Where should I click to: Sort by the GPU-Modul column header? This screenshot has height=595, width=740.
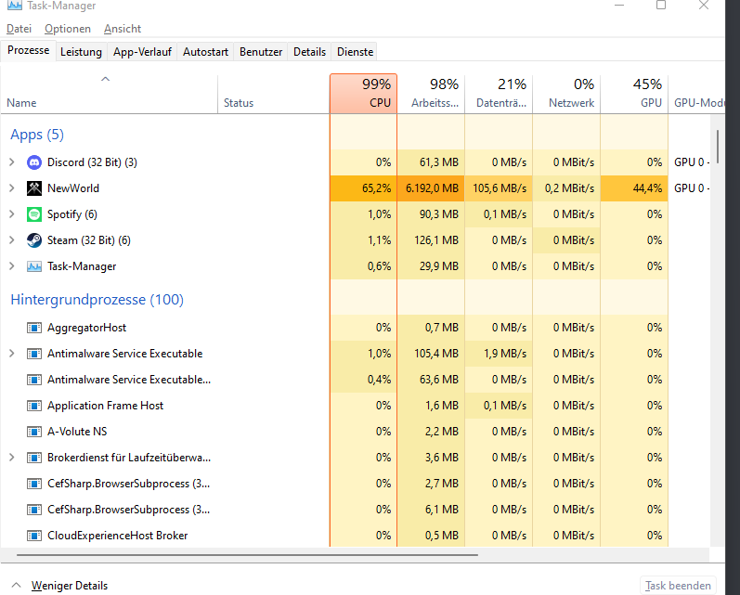696,94
